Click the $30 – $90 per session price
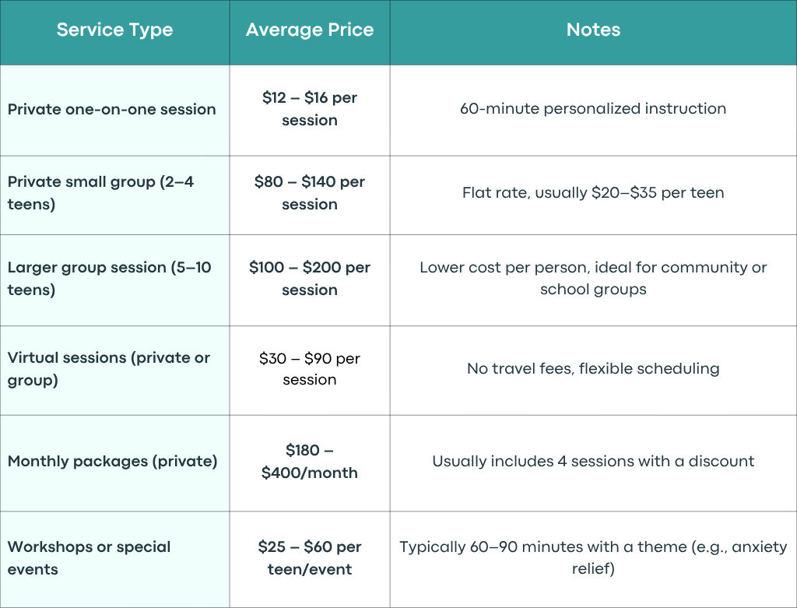The width and height of the screenshot is (797, 608). pyautogui.click(x=310, y=368)
